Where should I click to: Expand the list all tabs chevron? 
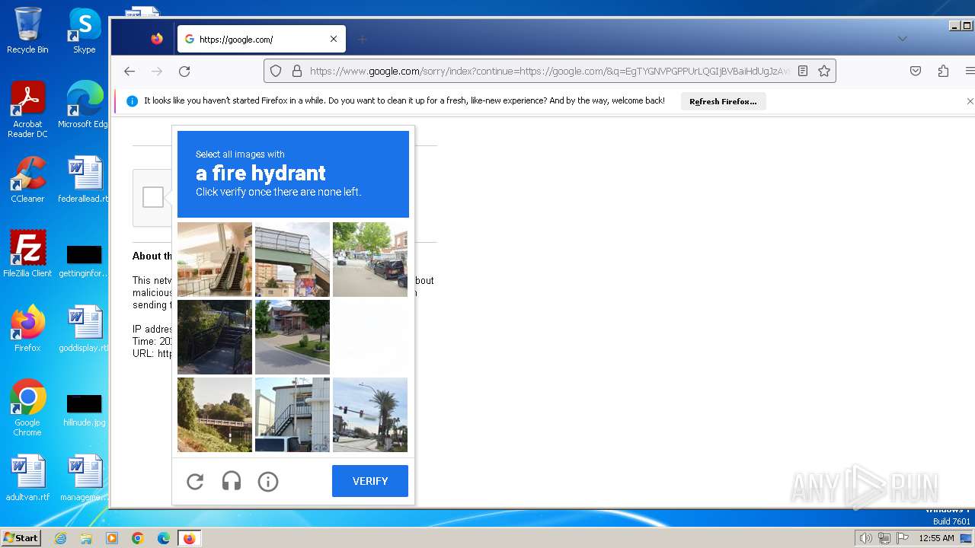[x=902, y=39]
